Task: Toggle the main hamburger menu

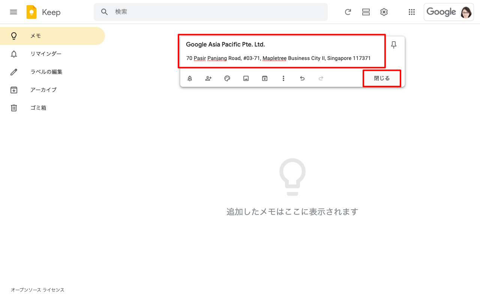Action: point(13,12)
